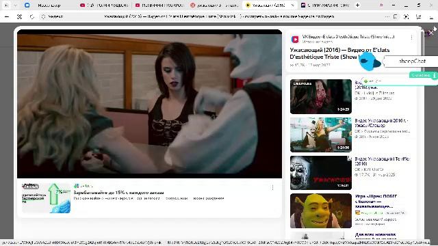Open the sheepChat label popup
The image size is (438, 246).
[x=411, y=61]
